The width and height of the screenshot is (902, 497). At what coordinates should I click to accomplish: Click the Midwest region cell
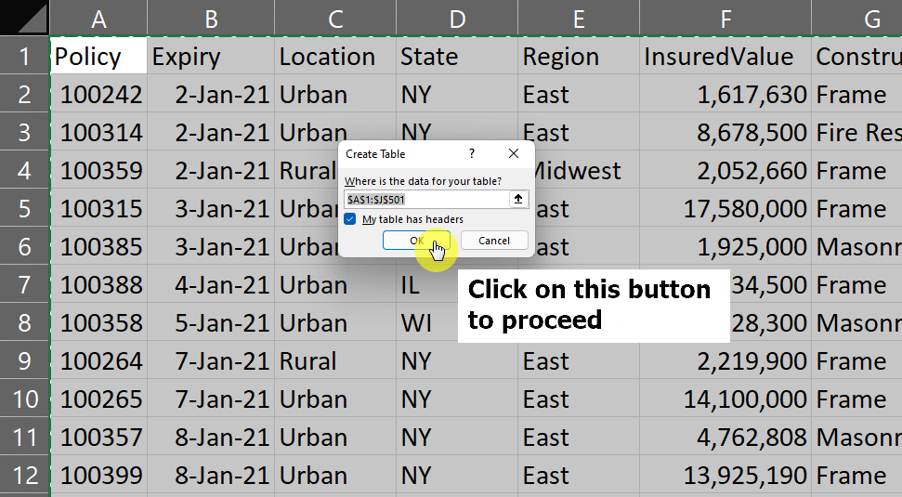pyautogui.click(x=585, y=170)
